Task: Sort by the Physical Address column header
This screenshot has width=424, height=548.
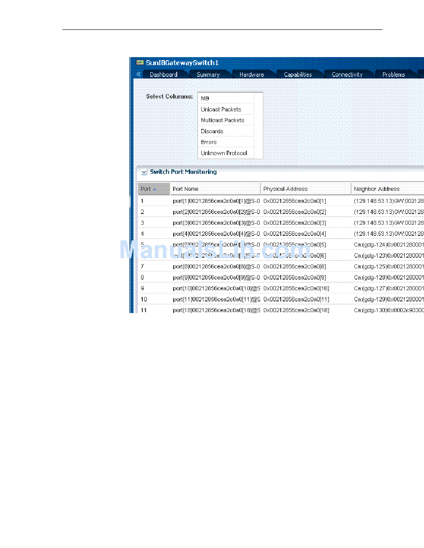Action: click(306, 189)
